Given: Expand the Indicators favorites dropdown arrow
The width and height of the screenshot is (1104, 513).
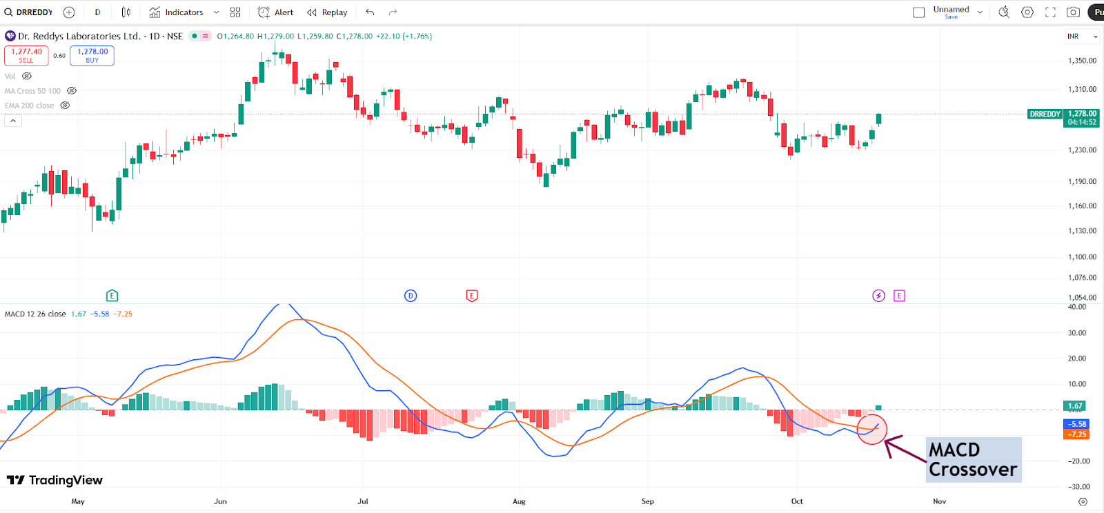Looking at the screenshot, I should click(216, 12).
